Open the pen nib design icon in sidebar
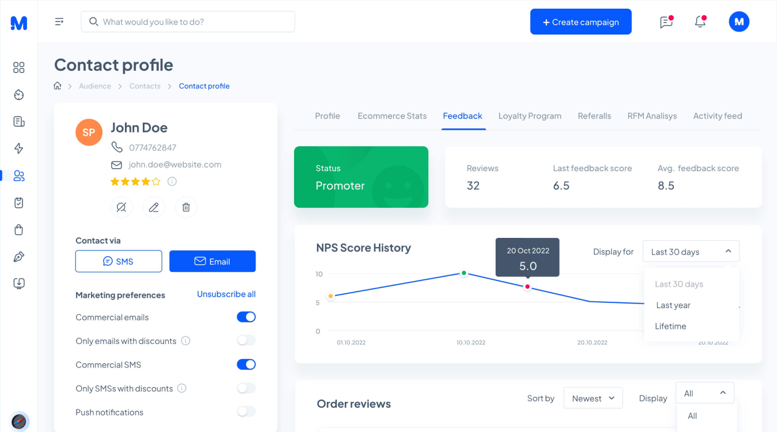Viewport: 777px width, 432px height. click(19, 256)
